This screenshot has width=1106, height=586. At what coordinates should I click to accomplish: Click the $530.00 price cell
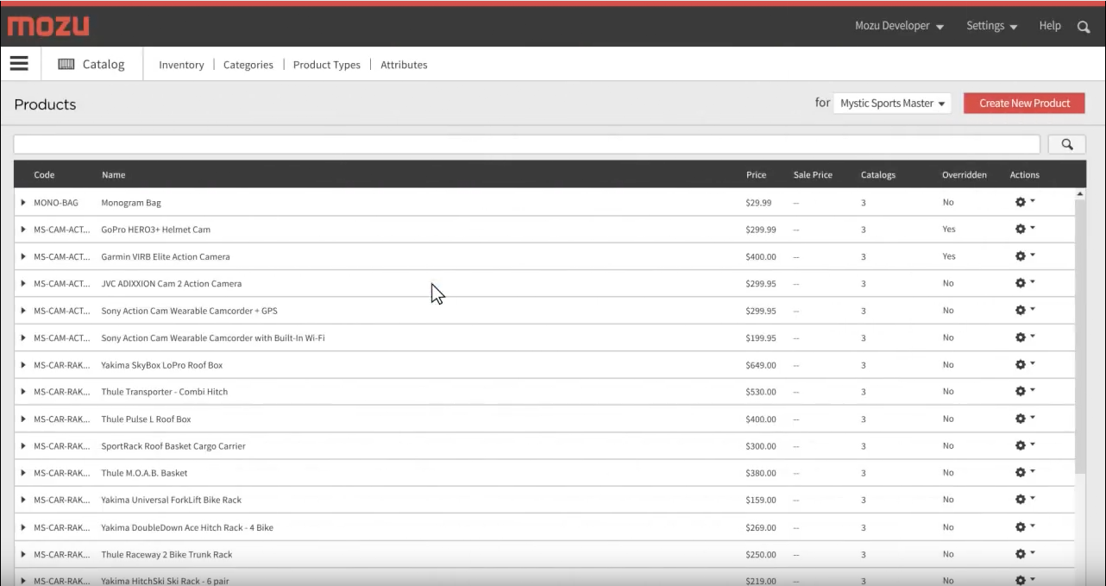point(761,392)
